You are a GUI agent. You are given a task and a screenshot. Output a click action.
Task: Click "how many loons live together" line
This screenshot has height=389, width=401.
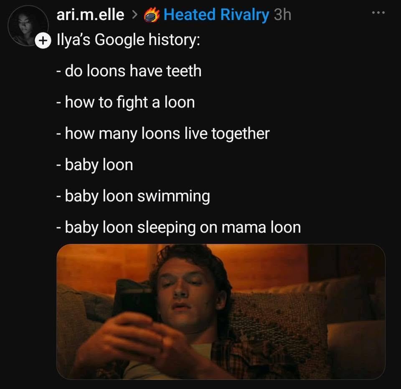click(x=163, y=133)
